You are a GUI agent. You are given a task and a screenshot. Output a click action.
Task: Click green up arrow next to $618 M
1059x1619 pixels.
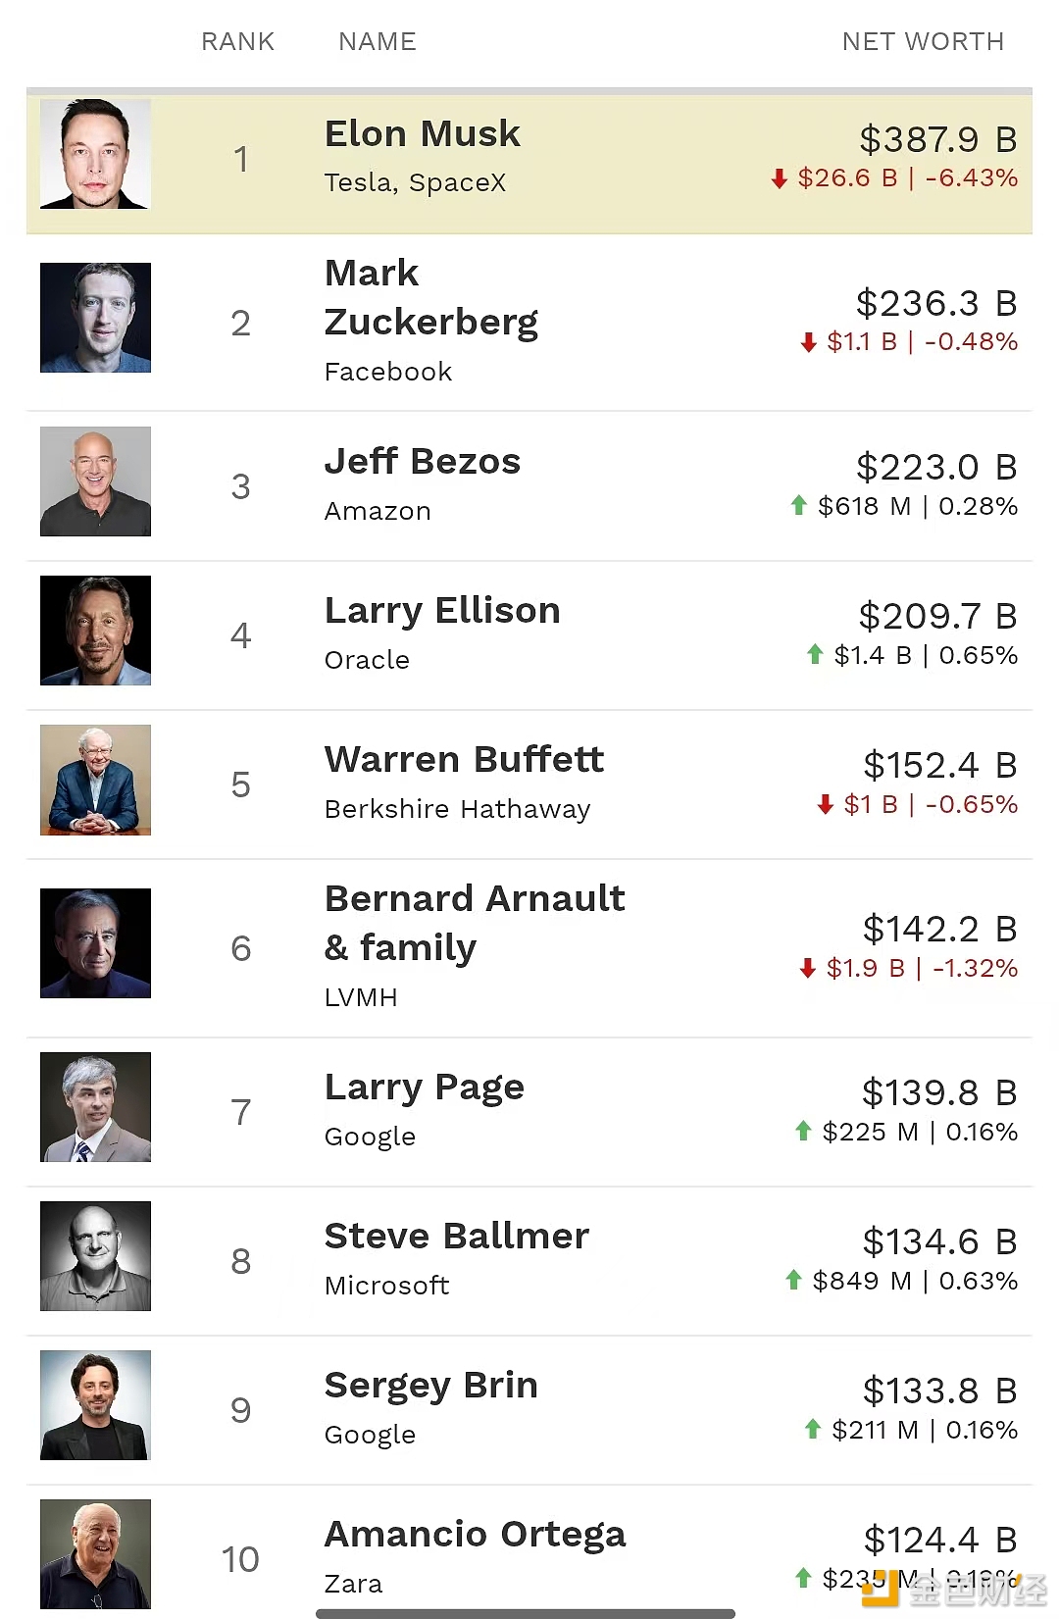coord(799,505)
